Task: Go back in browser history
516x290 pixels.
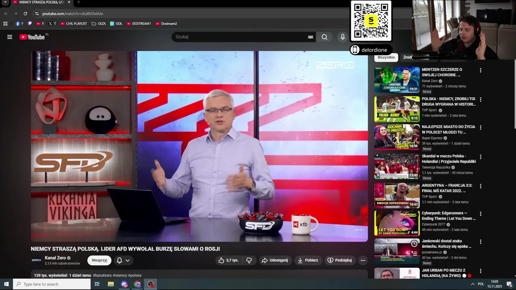Action: point(6,14)
